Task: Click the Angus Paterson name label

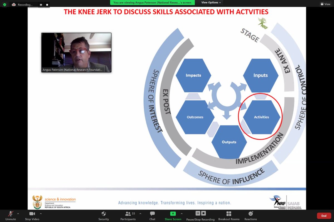Action: coord(72,70)
